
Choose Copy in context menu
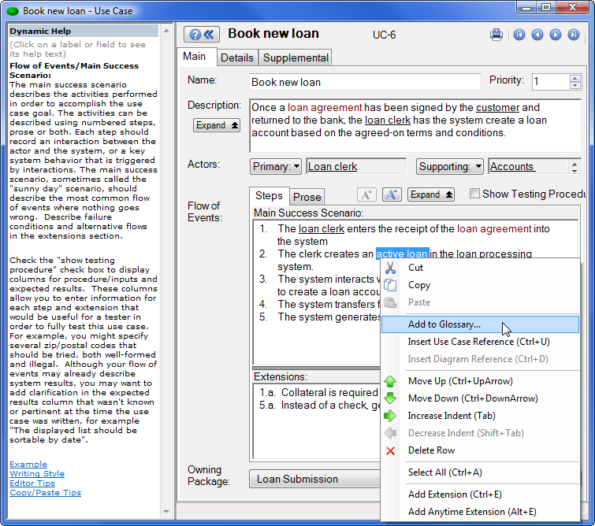480,285
